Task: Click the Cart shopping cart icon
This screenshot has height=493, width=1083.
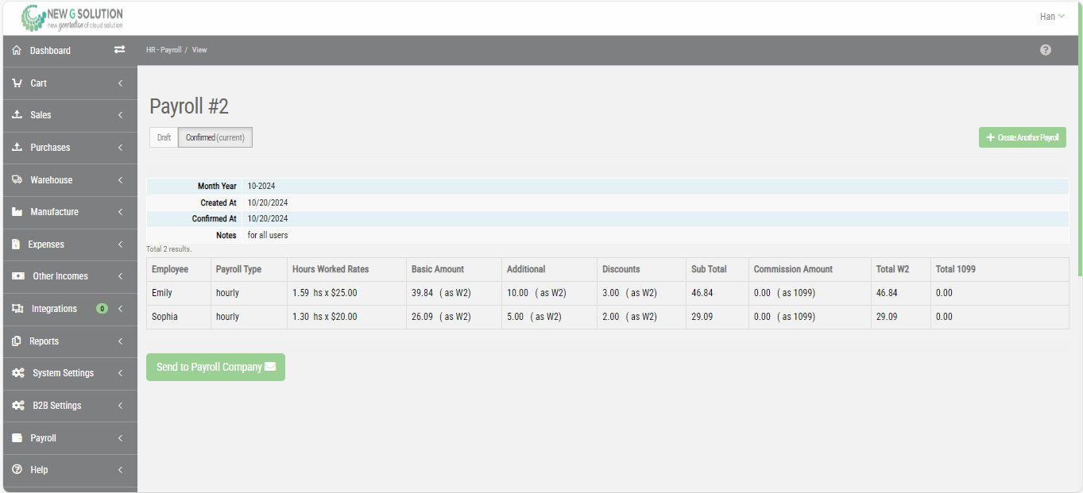Action: 17,83
